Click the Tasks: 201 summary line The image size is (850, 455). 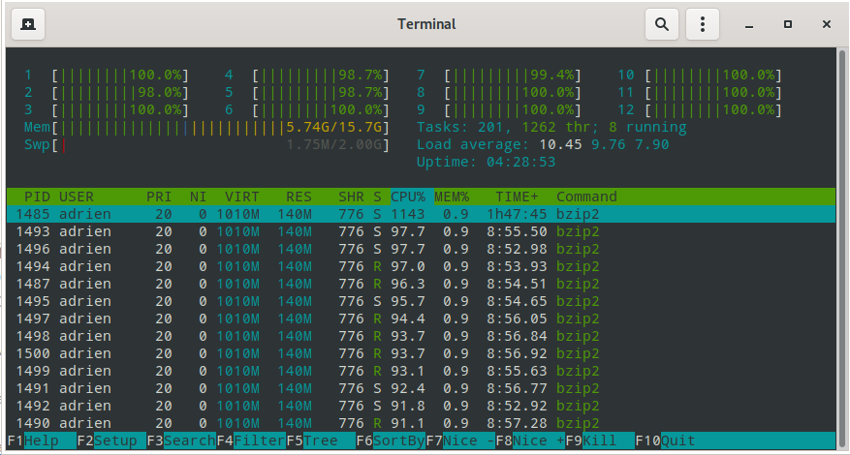click(x=551, y=128)
